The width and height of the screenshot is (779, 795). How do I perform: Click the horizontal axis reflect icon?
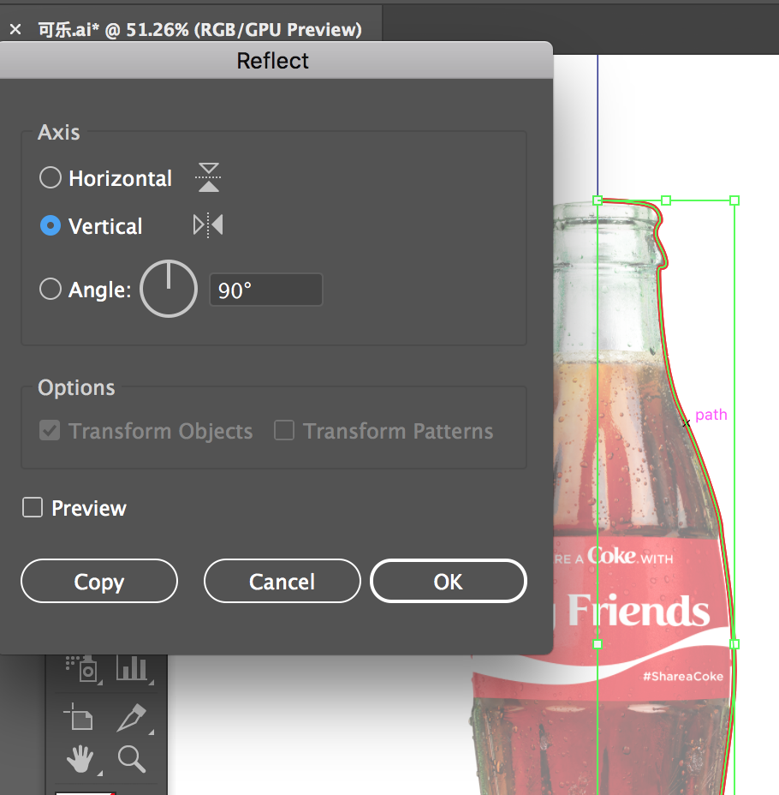208,177
